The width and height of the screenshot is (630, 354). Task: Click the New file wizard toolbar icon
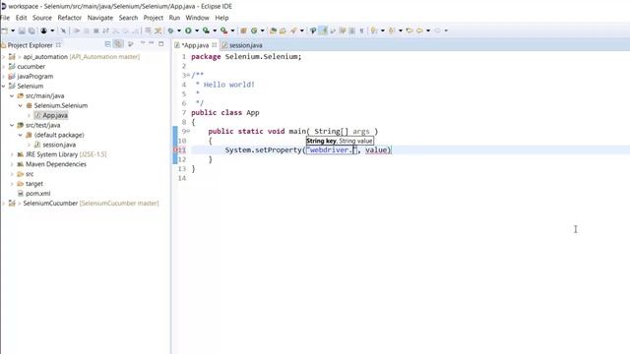[4, 30]
